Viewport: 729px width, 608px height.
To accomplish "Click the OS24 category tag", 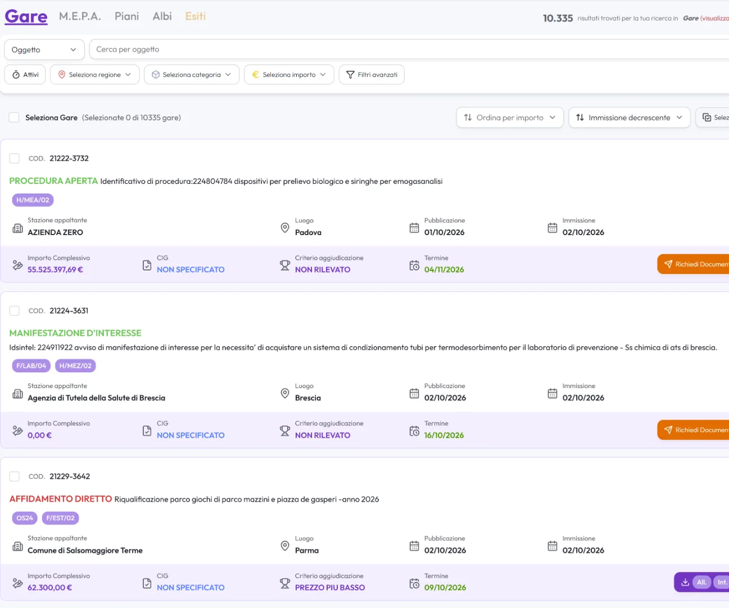I will (25, 518).
